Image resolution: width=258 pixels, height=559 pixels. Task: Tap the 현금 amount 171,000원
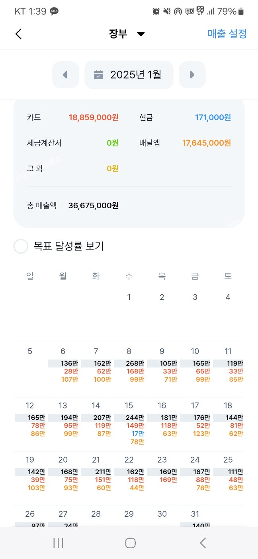coord(213,117)
